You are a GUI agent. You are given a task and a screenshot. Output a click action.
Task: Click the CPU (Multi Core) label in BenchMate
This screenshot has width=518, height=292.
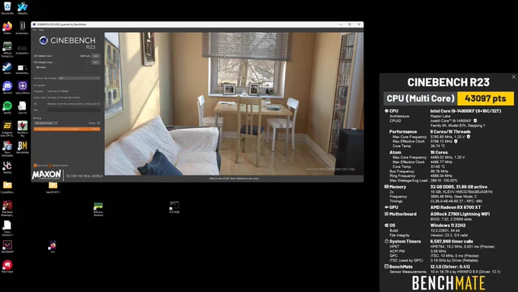420,98
